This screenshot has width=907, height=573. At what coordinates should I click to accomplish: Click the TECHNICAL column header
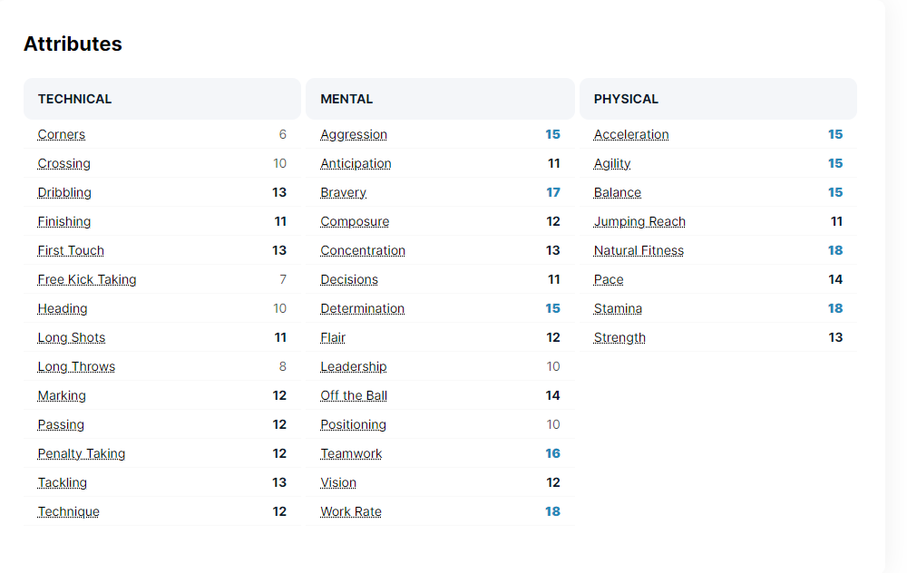75,99
